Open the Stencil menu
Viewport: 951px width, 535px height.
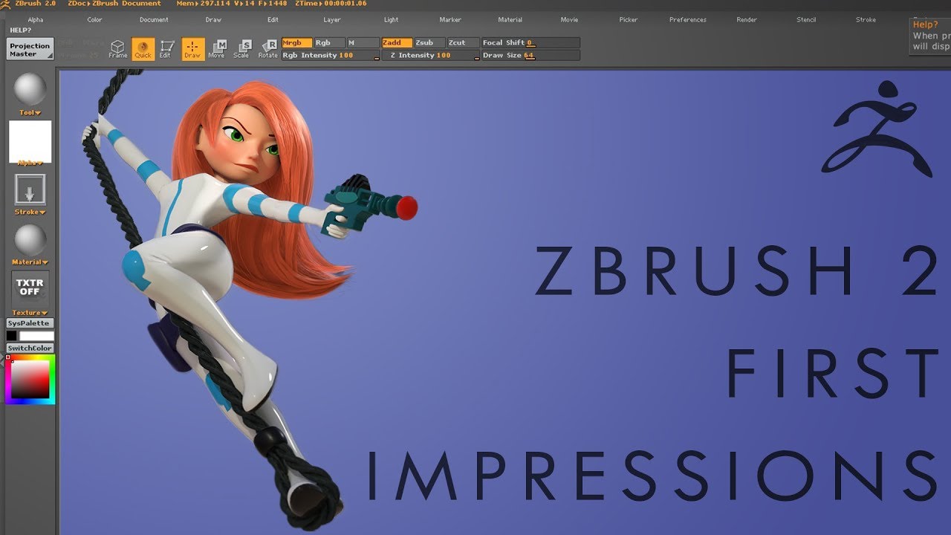(x=806, y=20)
